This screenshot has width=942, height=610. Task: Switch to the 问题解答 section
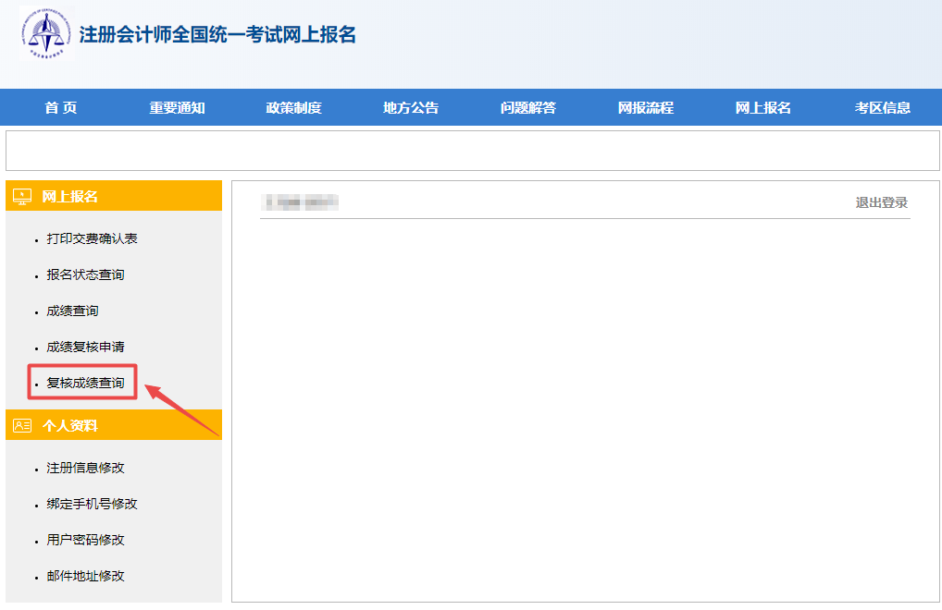[527, 107]
